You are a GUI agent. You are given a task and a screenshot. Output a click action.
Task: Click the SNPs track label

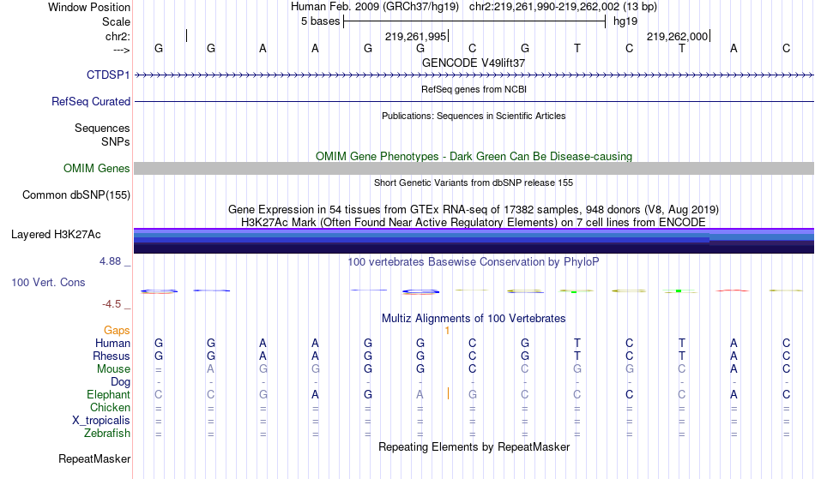point(116,141)
